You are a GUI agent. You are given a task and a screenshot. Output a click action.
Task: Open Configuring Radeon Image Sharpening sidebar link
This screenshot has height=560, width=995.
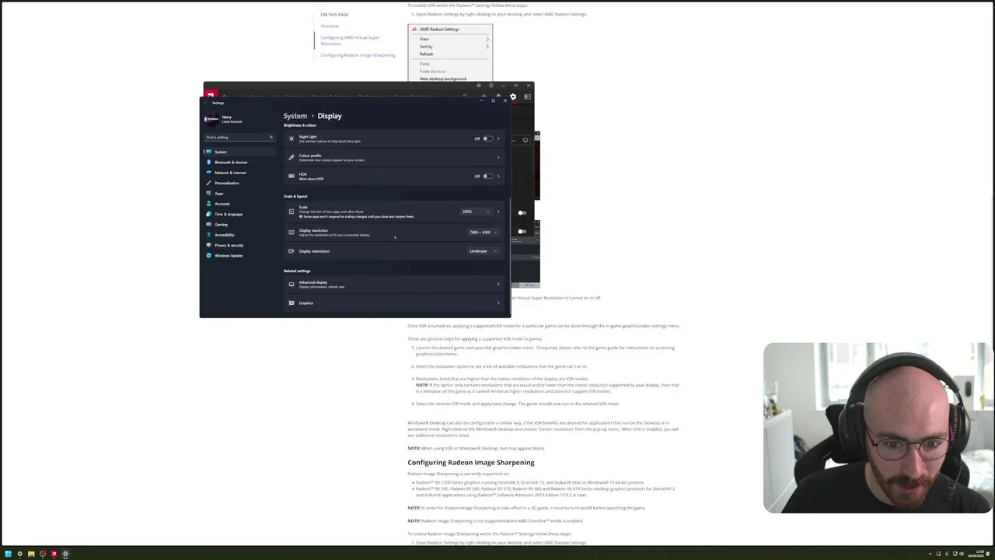click(x=358, y=55)
